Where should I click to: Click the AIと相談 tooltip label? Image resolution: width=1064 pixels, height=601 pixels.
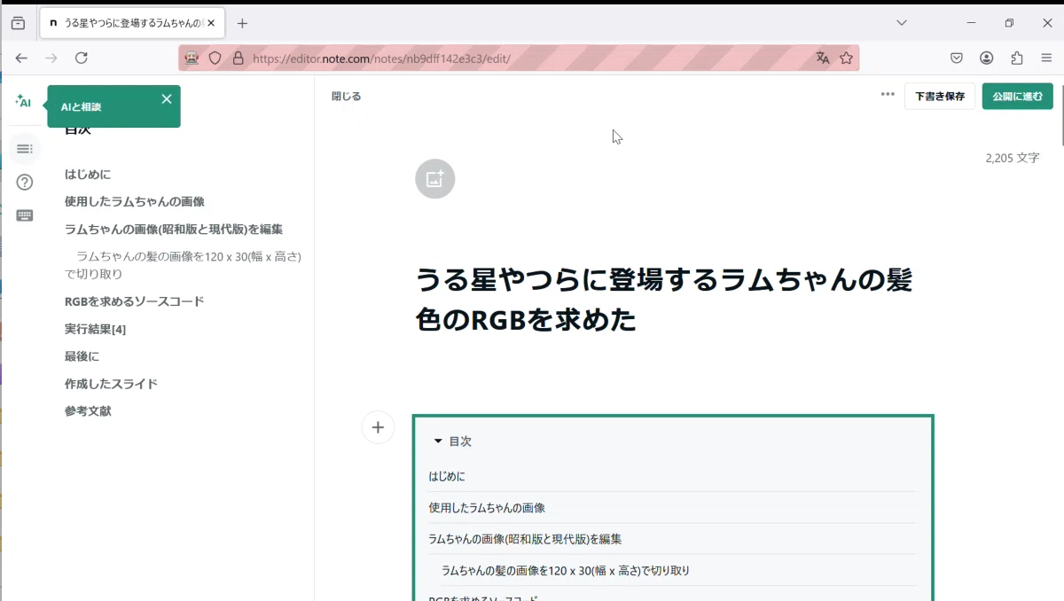81,106
